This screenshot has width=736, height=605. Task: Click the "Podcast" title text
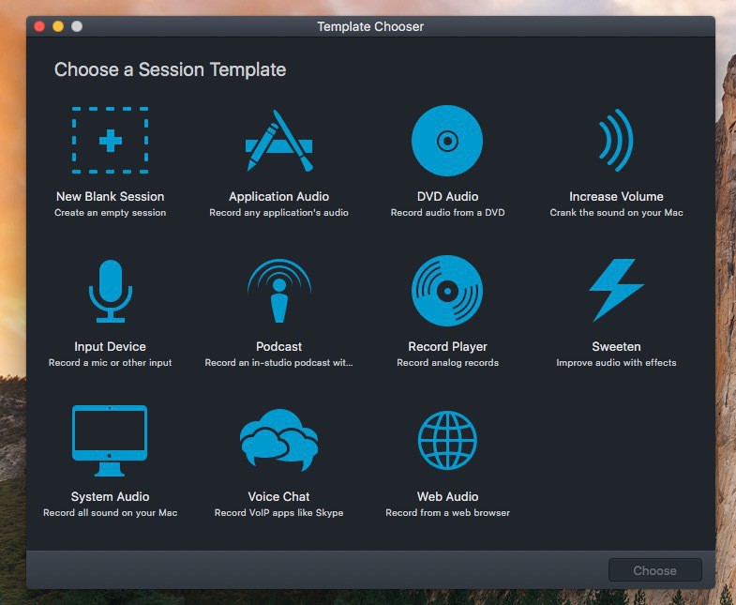click(x=278, y=347)
